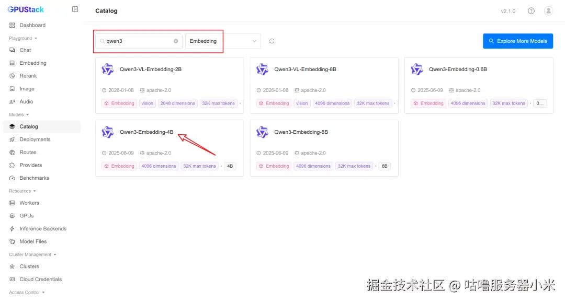The width and height of the screenshot is (565, 302).
Task: Click the 8B size tag
Action: 385,166
